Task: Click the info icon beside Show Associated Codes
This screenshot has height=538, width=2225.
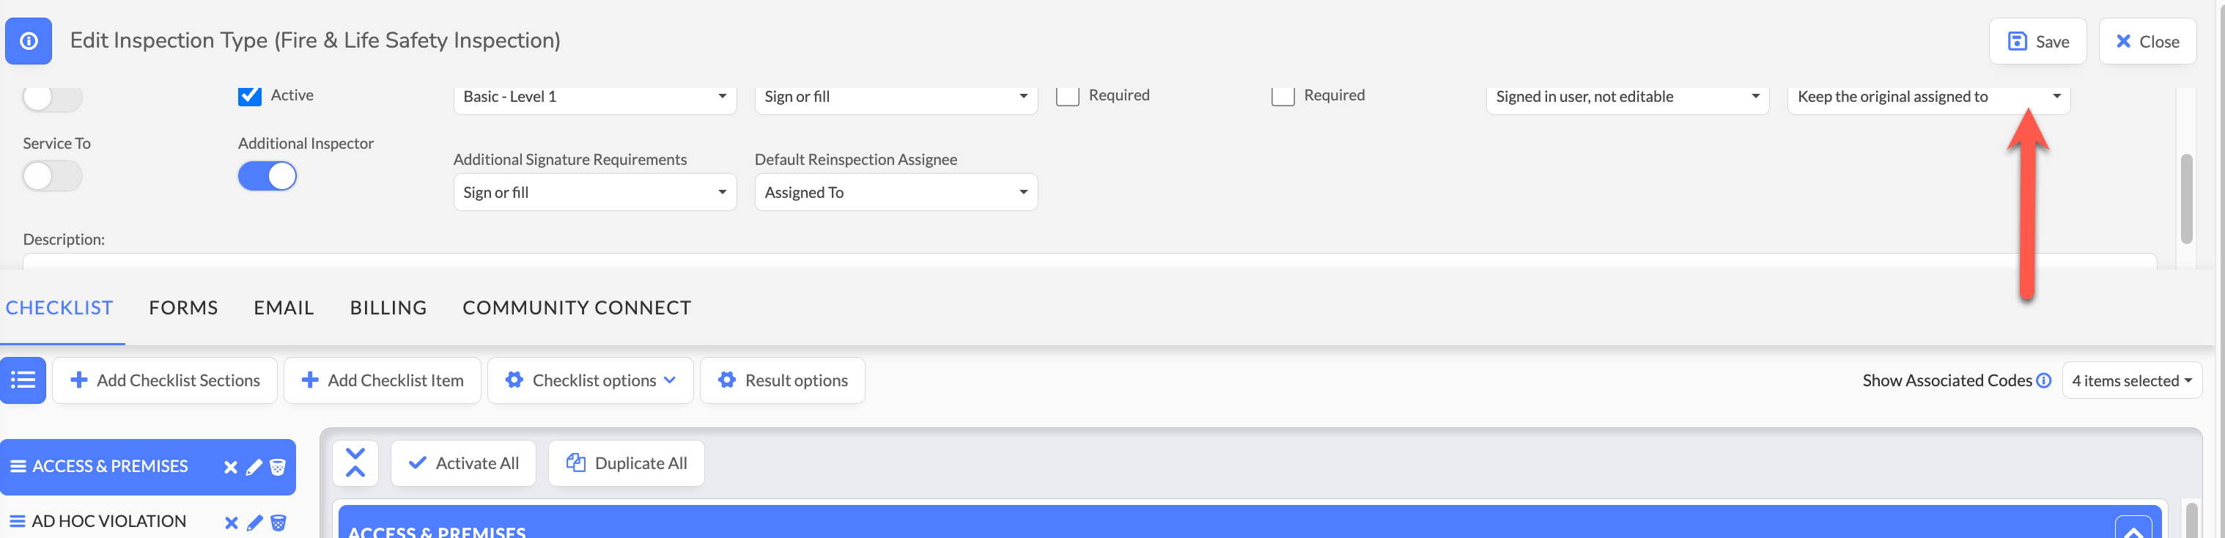Action: click(x=2043, y=380)
